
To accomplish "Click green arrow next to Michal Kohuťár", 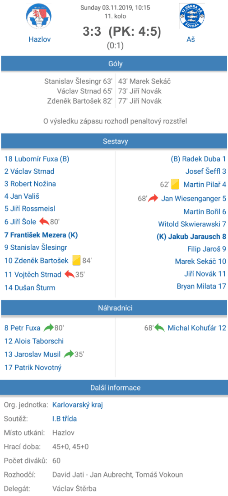I will [x=159, y=328].
